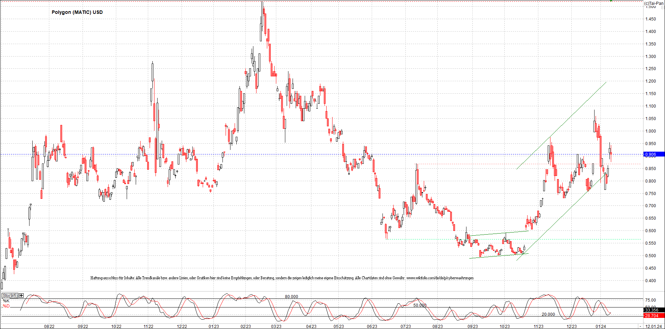Click the 11 23 time axis label

coord(538,326)
